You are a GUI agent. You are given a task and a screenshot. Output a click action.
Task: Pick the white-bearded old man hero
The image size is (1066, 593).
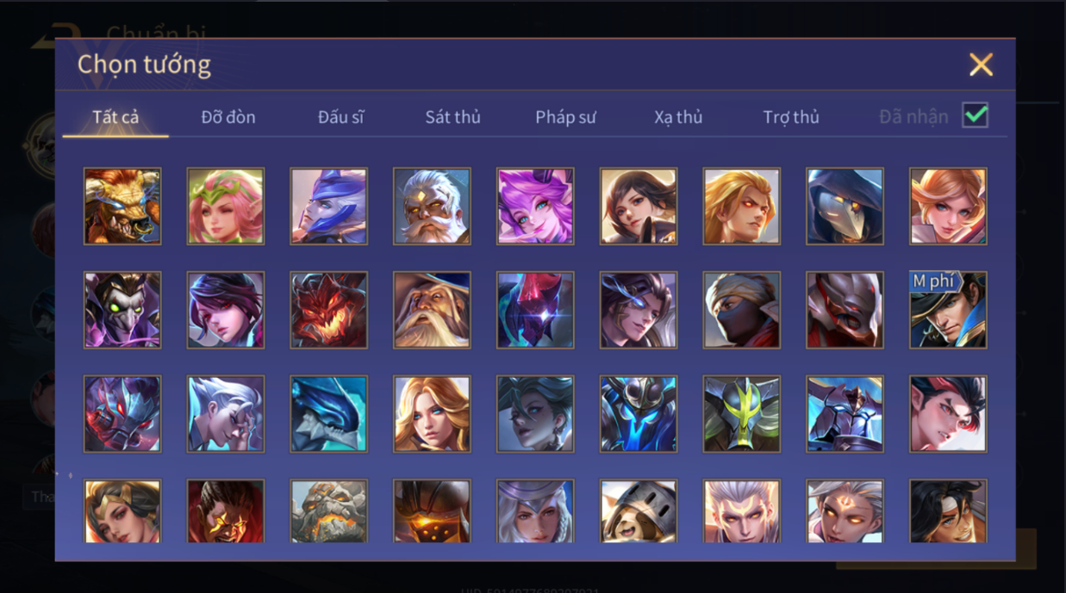pyautogui.click(x=432, y=207)
